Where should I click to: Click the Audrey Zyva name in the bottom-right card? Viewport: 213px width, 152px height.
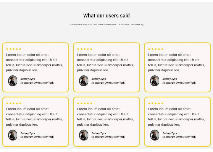170,133
